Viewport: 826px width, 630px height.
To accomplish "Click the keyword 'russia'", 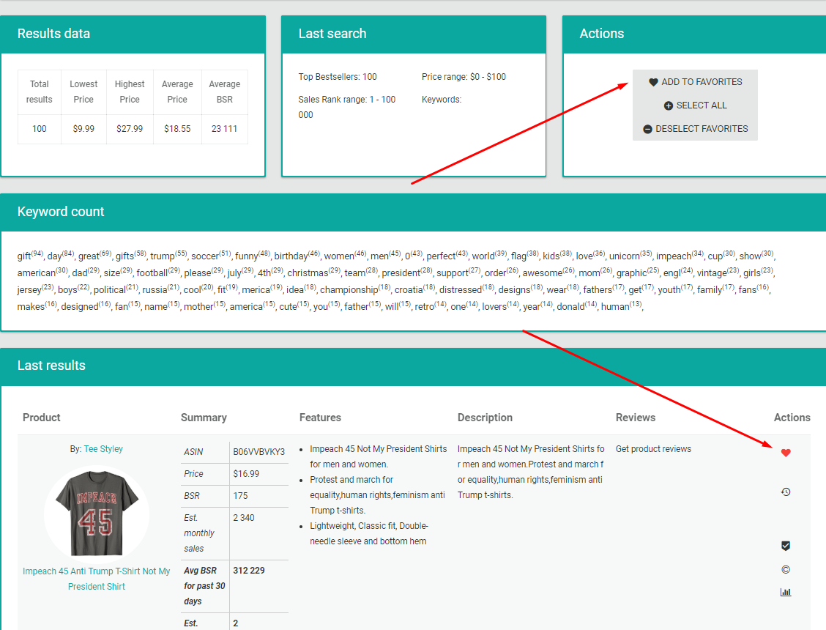I will 155,290.
